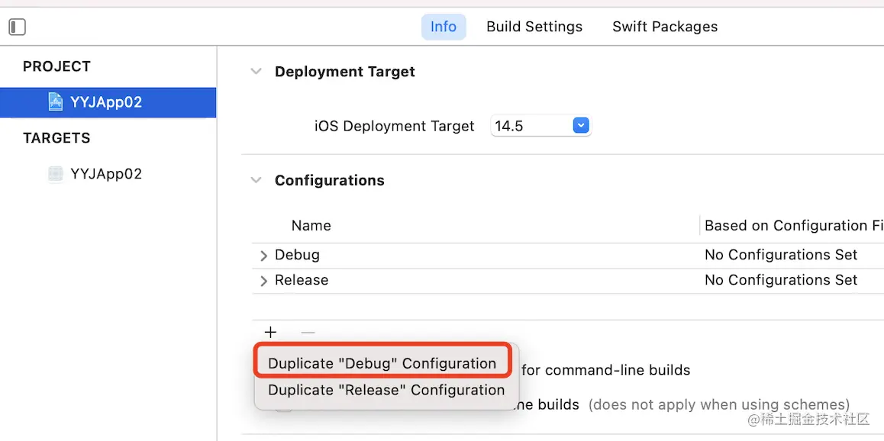Click the iOS Deployment Target label

(395, 126)
